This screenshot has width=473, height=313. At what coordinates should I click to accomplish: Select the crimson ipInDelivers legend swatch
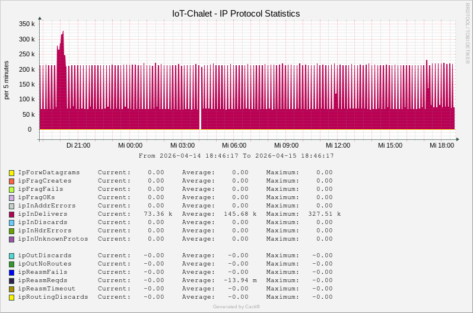(11, 215)
